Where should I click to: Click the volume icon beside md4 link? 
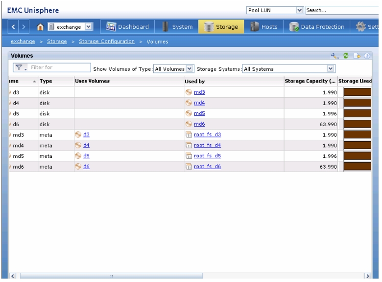coord(189,103)
